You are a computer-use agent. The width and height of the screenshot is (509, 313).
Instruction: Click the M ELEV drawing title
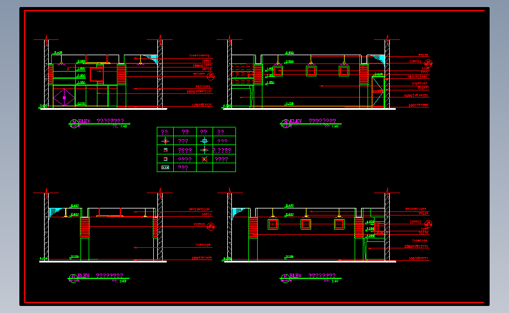pyautogui.click(x=101, y=121)
